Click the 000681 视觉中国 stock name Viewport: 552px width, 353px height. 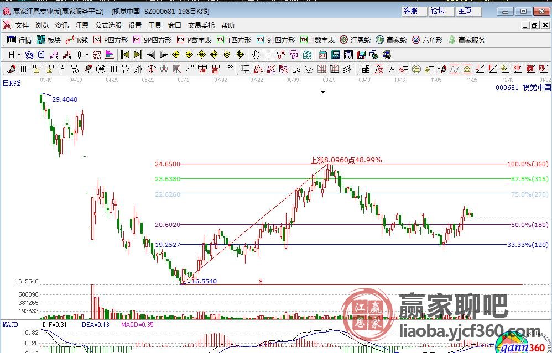[x=523, y=87]
